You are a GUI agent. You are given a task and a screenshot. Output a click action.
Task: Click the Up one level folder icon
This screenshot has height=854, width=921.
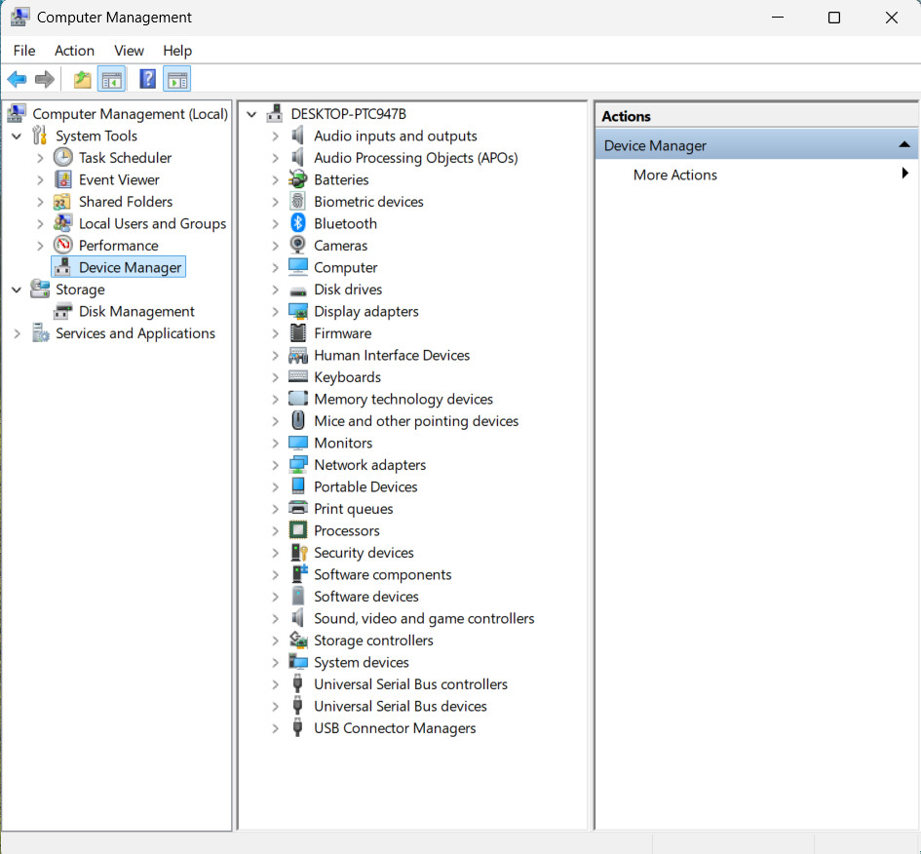point(82,79)
